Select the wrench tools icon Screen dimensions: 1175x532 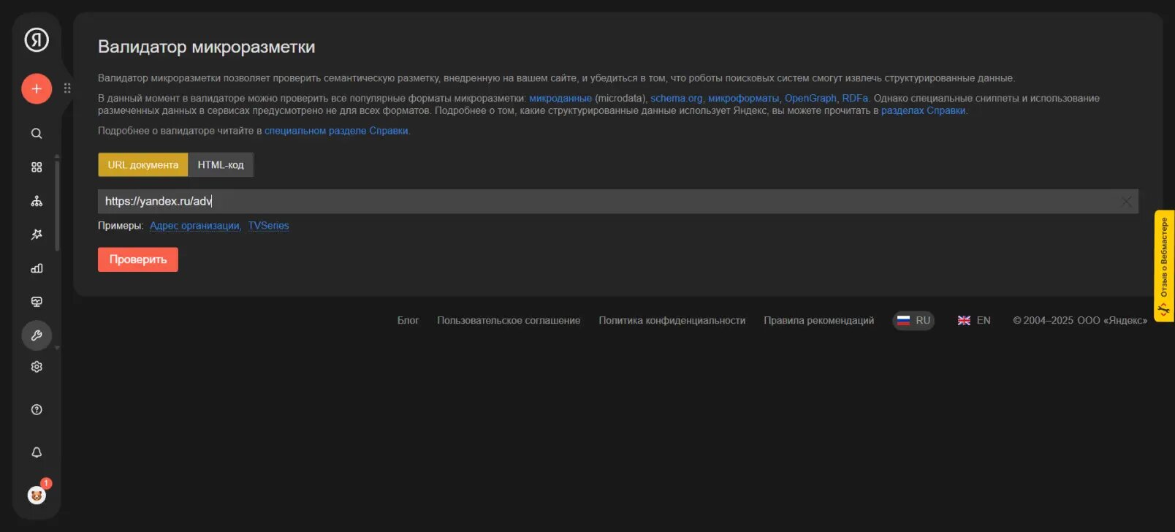tap(37, 335)
